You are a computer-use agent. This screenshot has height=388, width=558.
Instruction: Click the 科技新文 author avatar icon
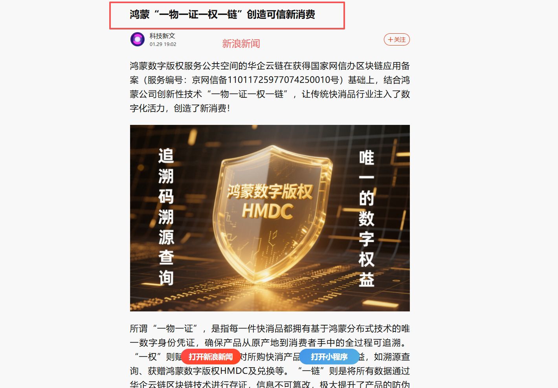coord(138,39)
